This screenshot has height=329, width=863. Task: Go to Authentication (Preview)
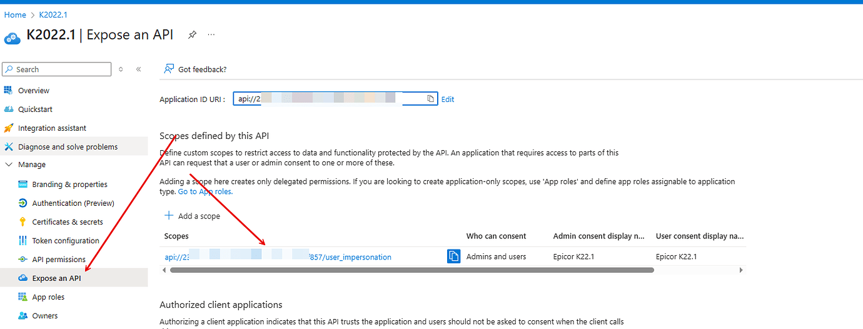pos(74,203)
